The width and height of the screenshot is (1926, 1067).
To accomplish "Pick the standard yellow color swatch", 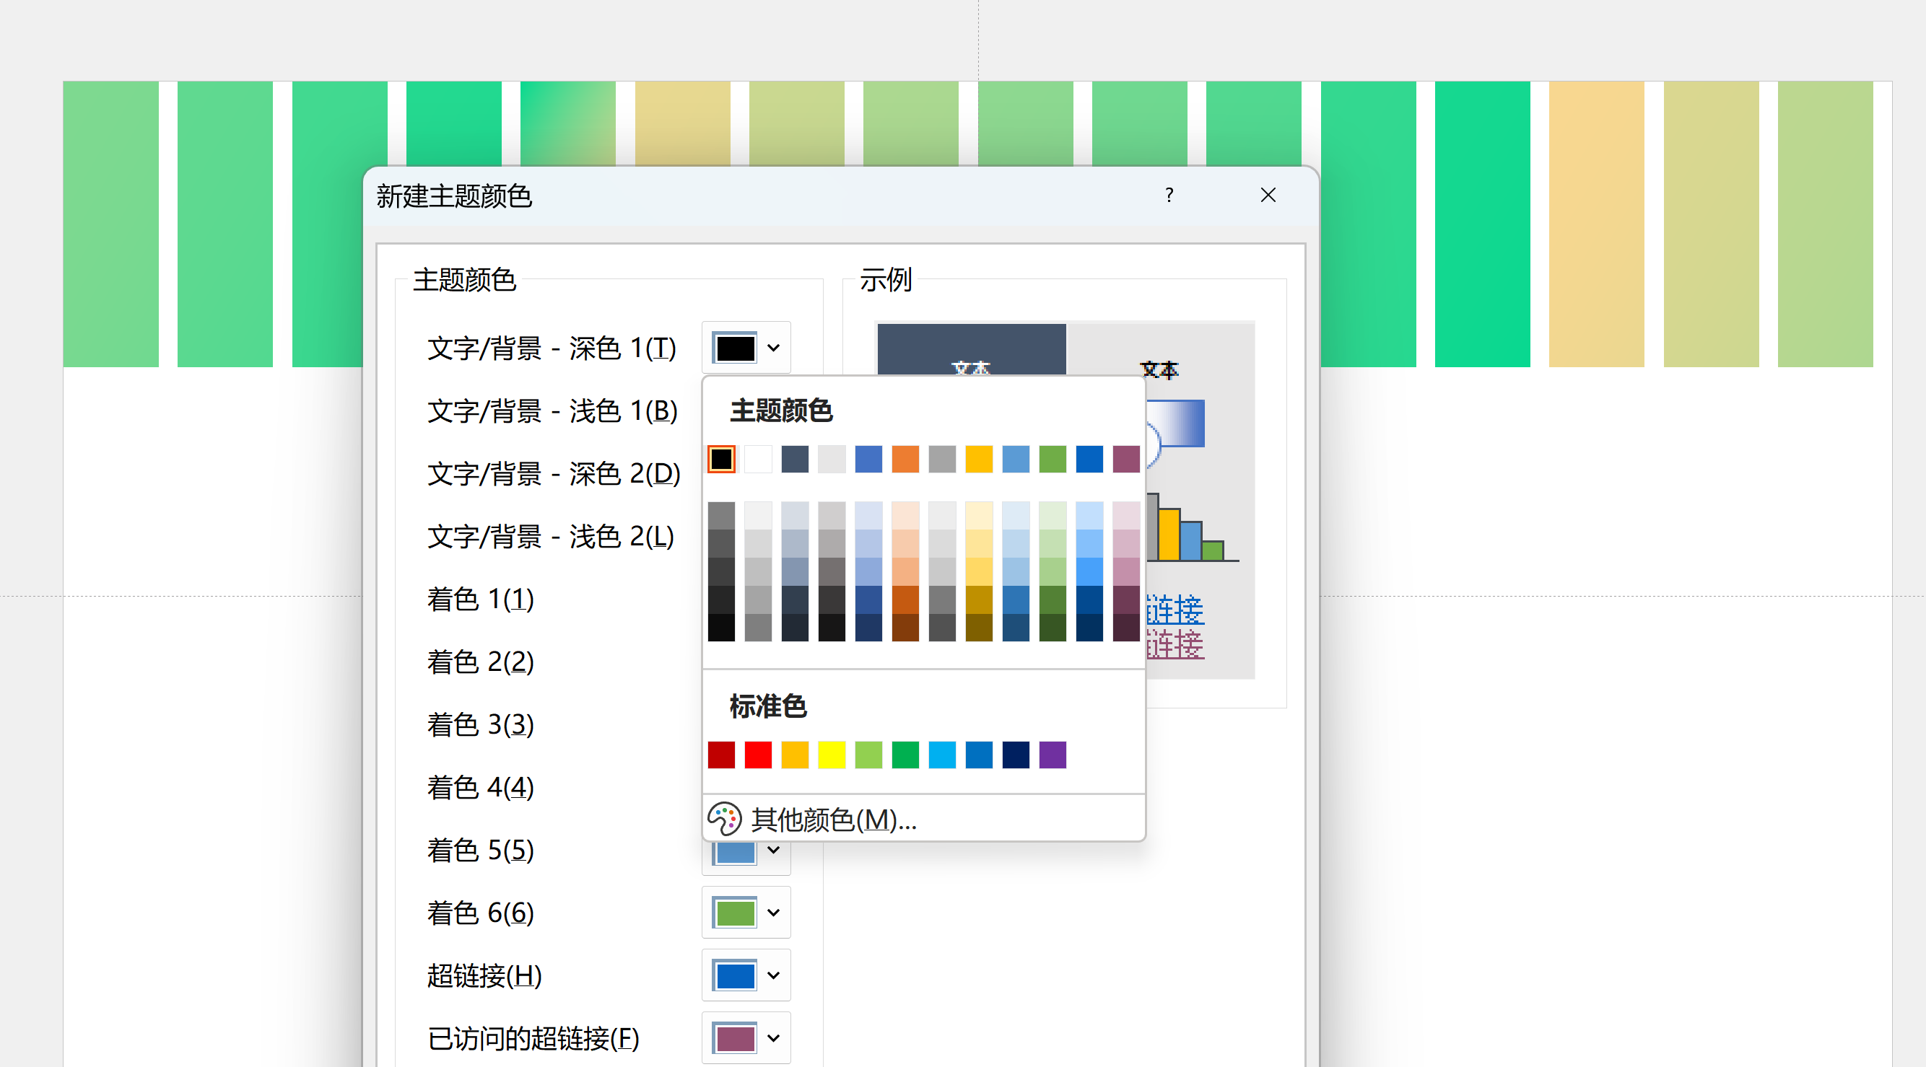I will [x=832, y=755].
